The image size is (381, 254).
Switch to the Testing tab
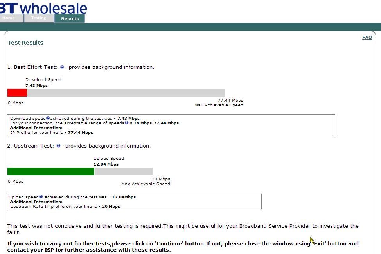[39, 18]
